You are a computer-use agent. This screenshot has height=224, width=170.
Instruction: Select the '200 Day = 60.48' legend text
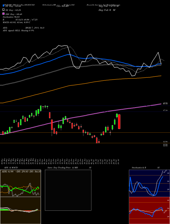coord(14,14)
